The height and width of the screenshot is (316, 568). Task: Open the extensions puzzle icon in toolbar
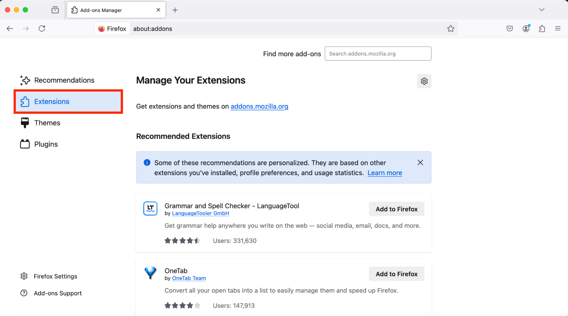click(x=542, y=28)
